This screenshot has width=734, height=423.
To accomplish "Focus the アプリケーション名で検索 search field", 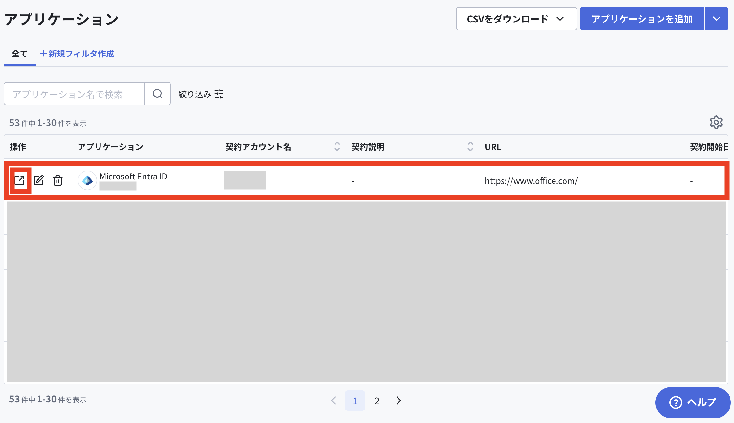I will tap(74, 94).
